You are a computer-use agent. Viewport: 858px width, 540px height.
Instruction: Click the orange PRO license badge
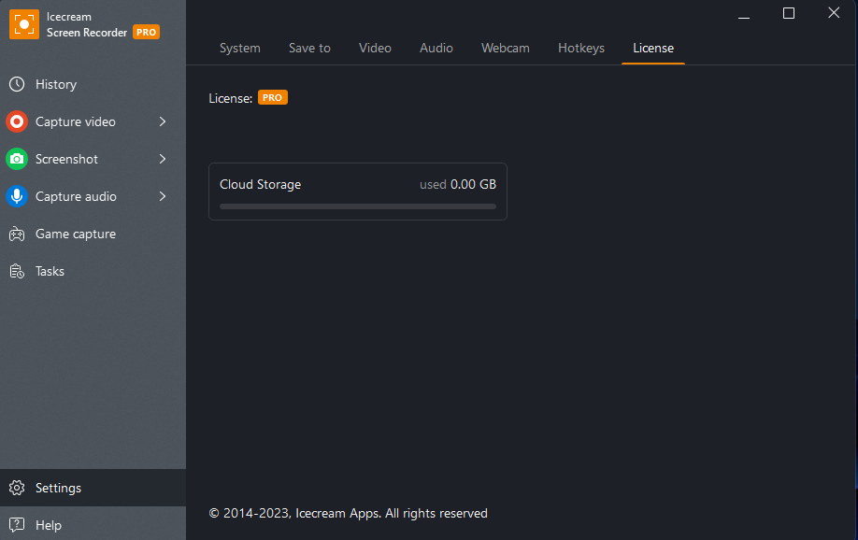click(x=273, y=97)
